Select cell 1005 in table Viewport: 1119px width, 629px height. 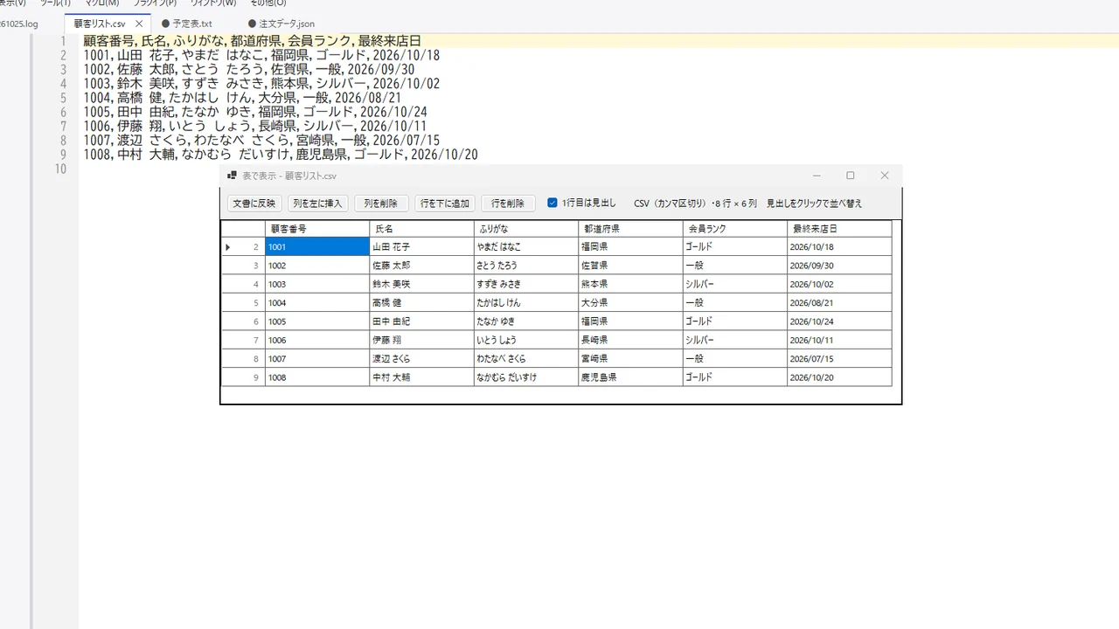[x=317, y=321]
